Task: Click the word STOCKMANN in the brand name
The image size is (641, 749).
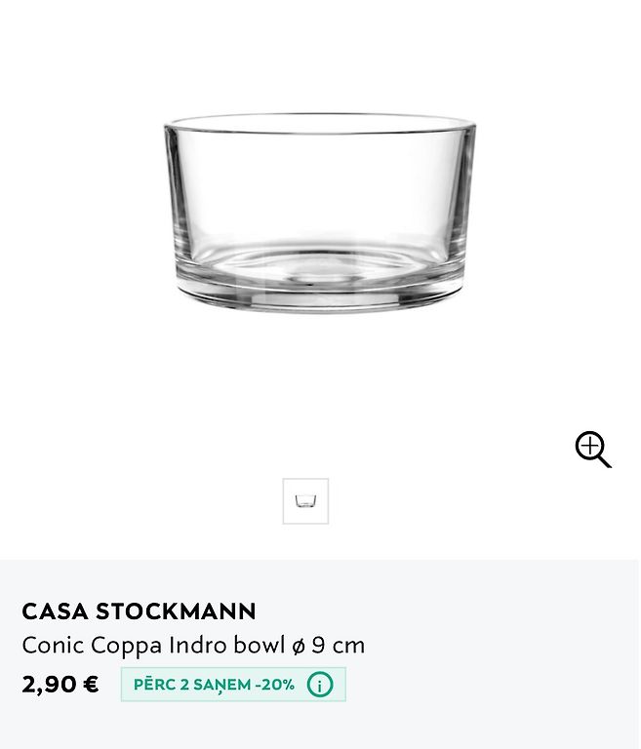Action: (x=176, y=611)
